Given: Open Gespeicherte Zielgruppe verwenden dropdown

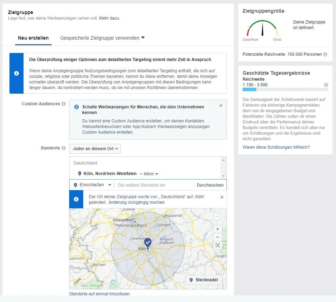Looking at the screenshot, I should (x=102, y=38).
